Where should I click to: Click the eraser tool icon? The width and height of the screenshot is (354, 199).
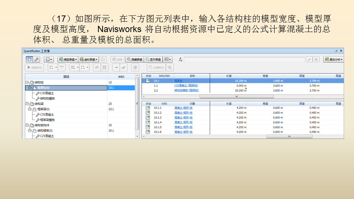pyautogui.click(x=124, y=67)
